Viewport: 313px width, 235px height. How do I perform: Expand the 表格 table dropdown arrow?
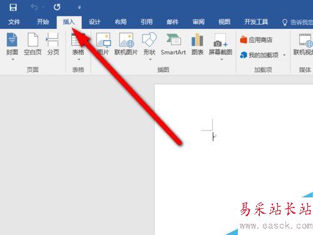(x=79, y=60)
